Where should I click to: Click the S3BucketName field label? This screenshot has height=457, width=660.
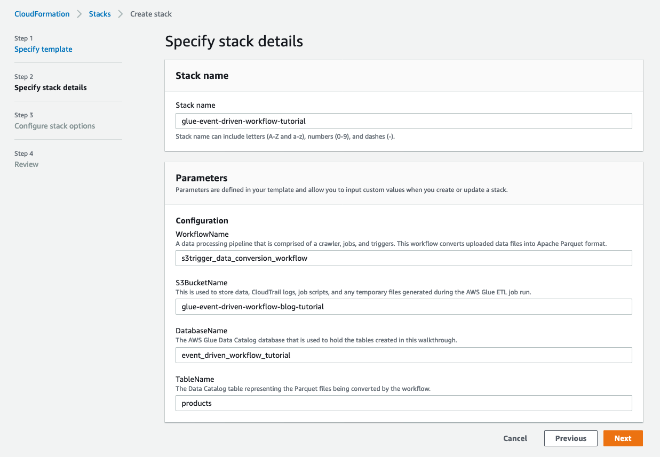coord(201,283)
